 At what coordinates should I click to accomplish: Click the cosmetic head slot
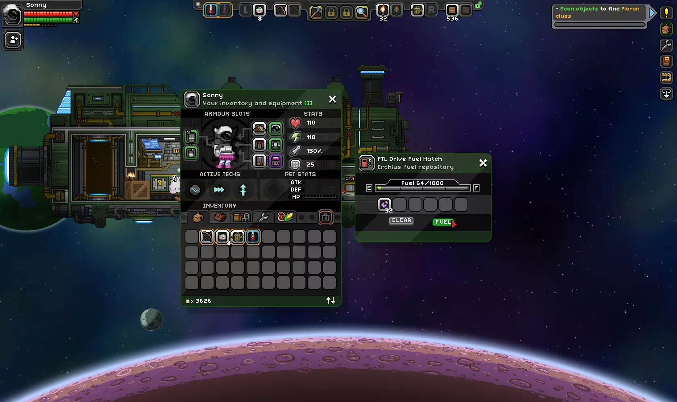click(x=276, y=129)
